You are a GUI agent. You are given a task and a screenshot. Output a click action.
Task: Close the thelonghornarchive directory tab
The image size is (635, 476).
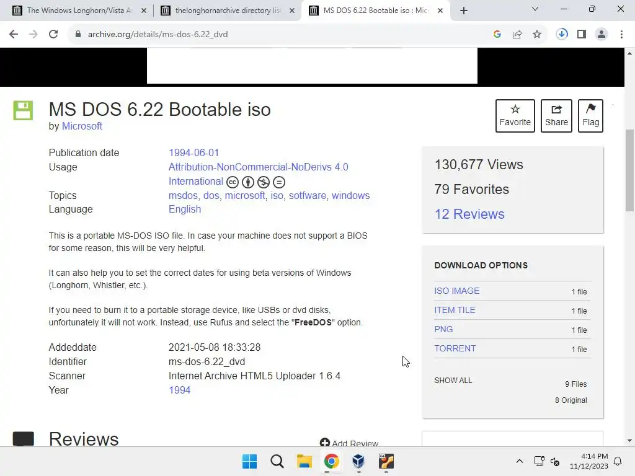pyautogui.click(x=292, y=11)
